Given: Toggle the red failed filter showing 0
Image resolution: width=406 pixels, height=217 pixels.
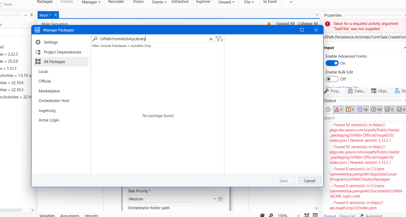Looking at the screenshot, I should pos(401,110).
